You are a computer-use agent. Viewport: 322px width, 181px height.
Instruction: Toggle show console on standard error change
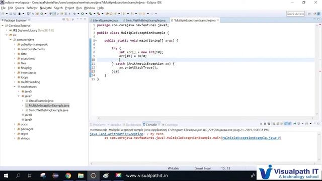tap(290, 124)
